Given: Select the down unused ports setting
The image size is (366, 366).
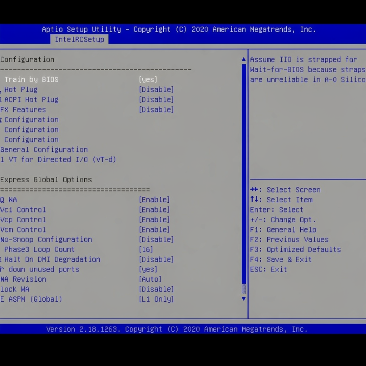Looking at the screenshot, I should (40, 269).
